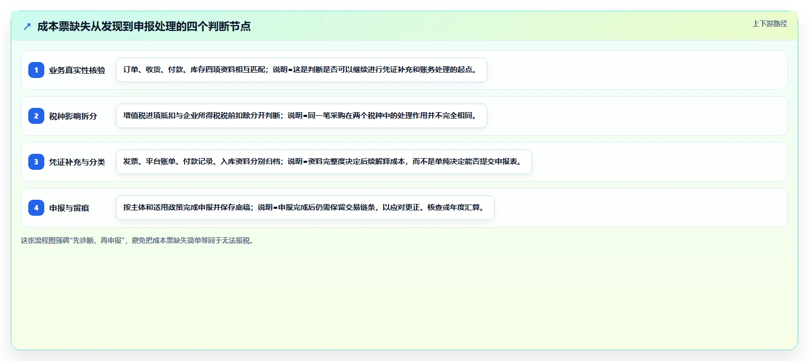Click the 申报与留痕 step label
This screenshot has height=361, width=809.
coord(69,208)
